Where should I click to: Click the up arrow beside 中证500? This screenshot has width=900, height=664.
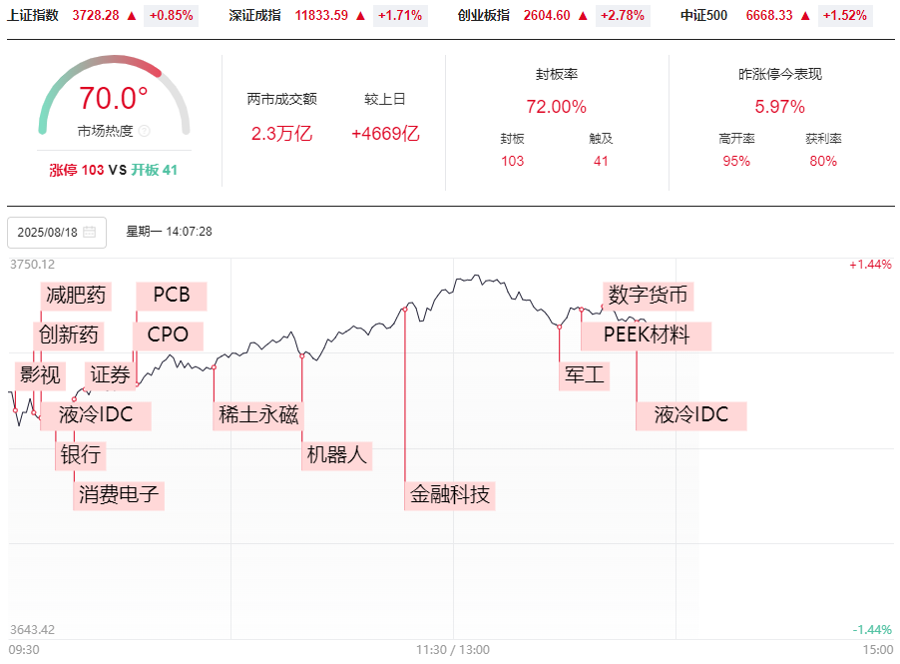click(x=802, y=16)
